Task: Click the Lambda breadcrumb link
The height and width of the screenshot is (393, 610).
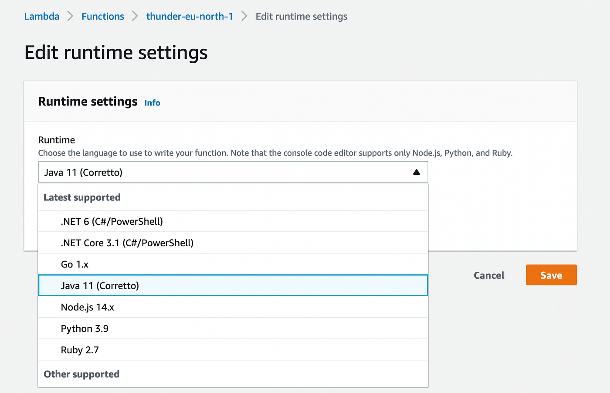Action: pyautogui.click(x=41, y=17)
